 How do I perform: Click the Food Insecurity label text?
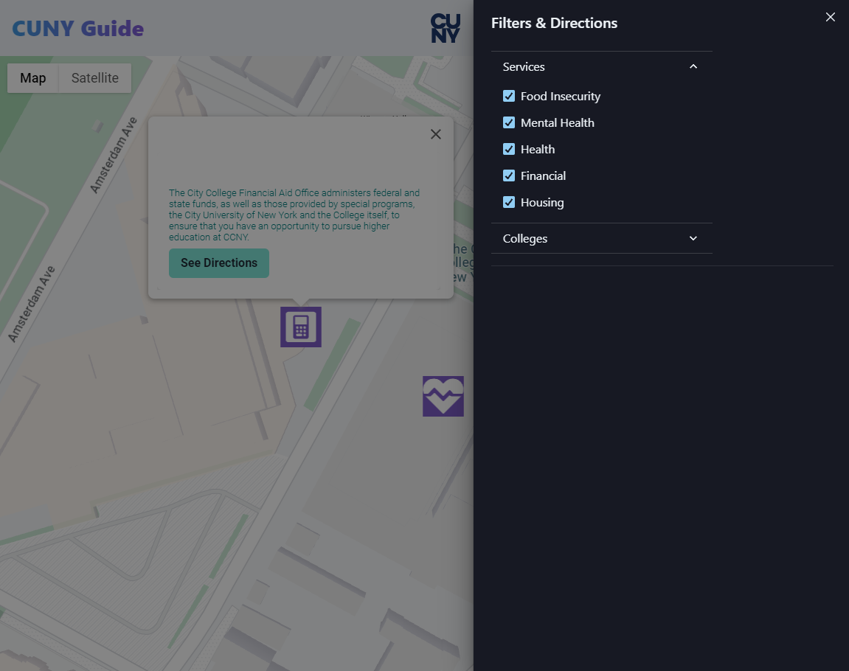[561, 97]
